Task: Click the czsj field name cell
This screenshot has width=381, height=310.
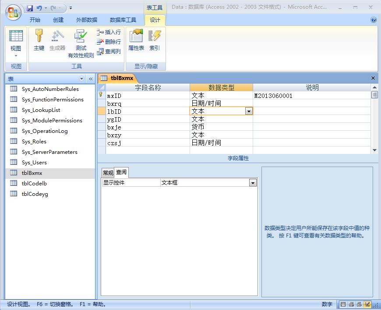Action: click(148, 143)
